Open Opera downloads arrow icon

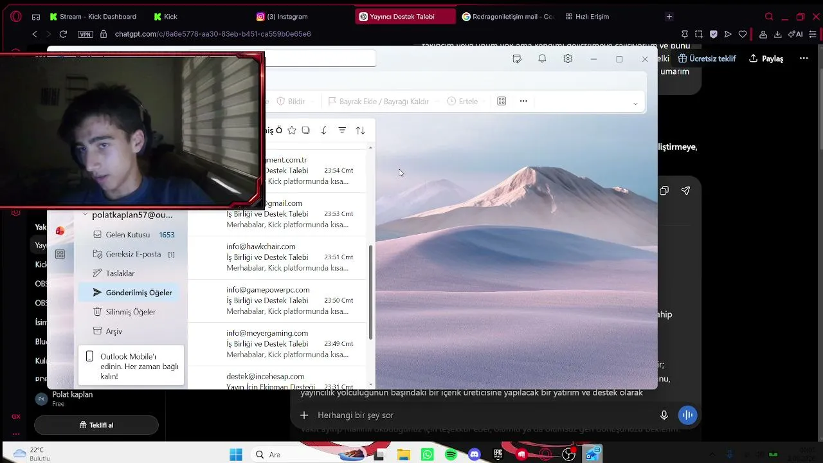[x=778, y=34]
